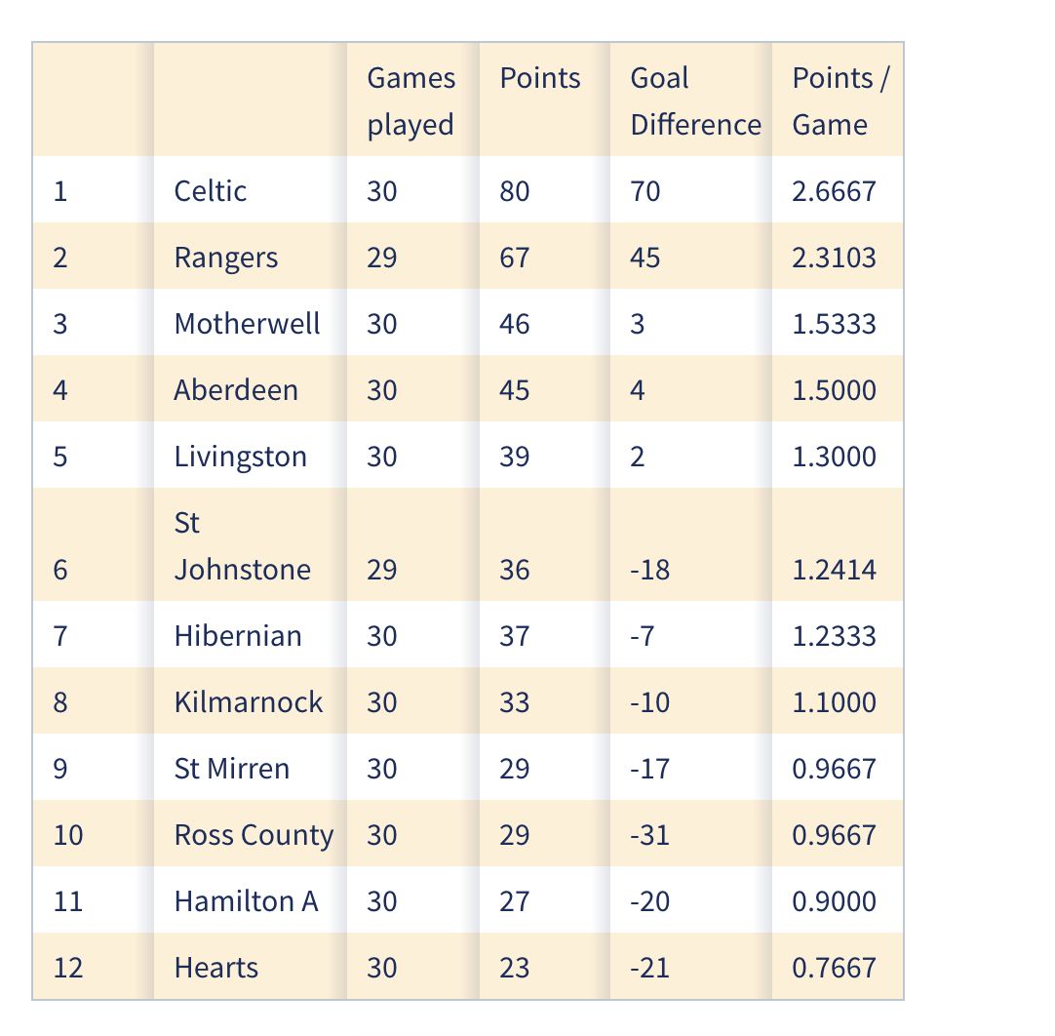Screen dimensions: 1055x1036
Task: Click the 2.6667 points per game cell
Action: click(x=835, y=190)
